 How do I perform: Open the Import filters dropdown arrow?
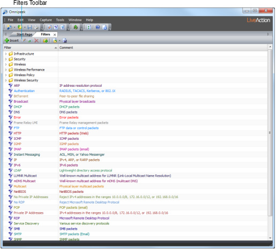coord(59,41)
